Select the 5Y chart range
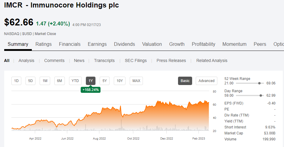This screenshot has width=284, height=147. 104,81
